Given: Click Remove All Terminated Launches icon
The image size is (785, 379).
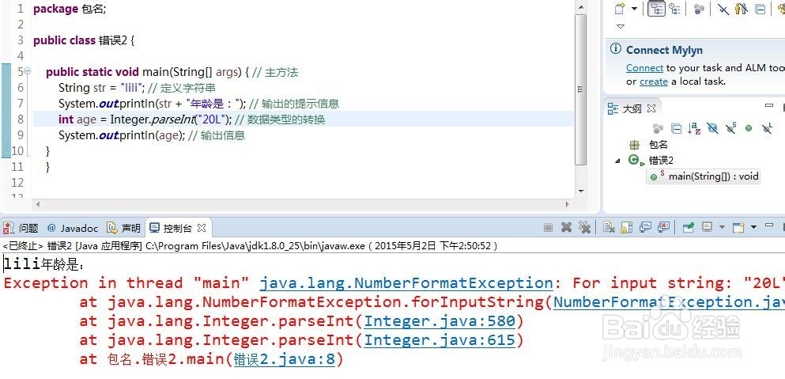Looking at the screenshot, I should [x=584, y=228].
